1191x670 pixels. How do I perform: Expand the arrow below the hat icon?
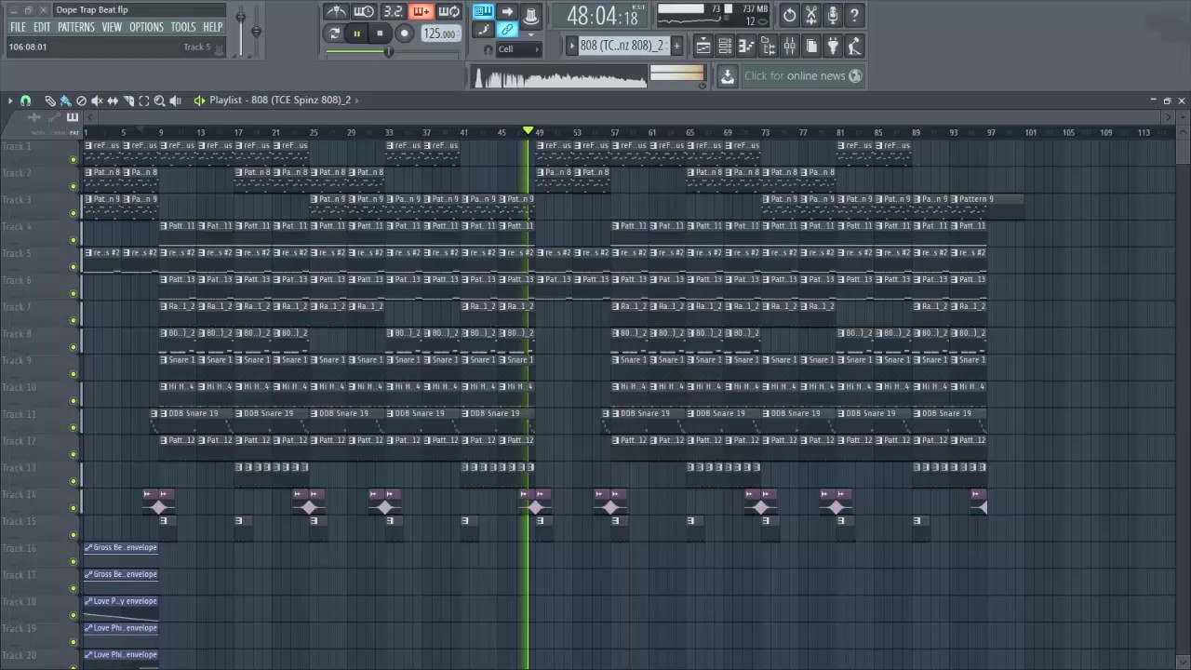click(x=531, y=33)
